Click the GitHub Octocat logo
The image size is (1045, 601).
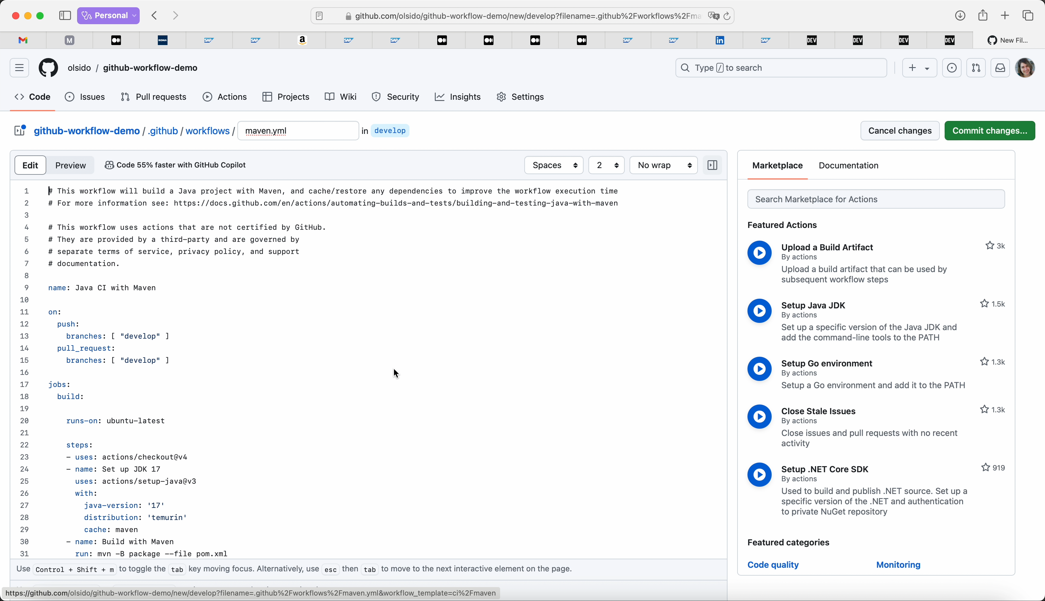pyautogui.click(x=48, y=68)
